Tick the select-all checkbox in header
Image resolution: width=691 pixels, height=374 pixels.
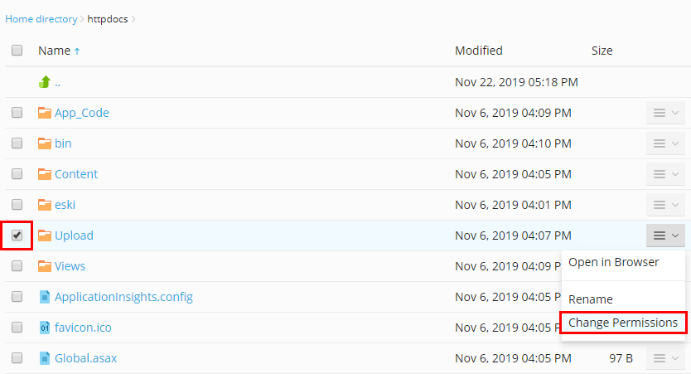click(17, 51)
